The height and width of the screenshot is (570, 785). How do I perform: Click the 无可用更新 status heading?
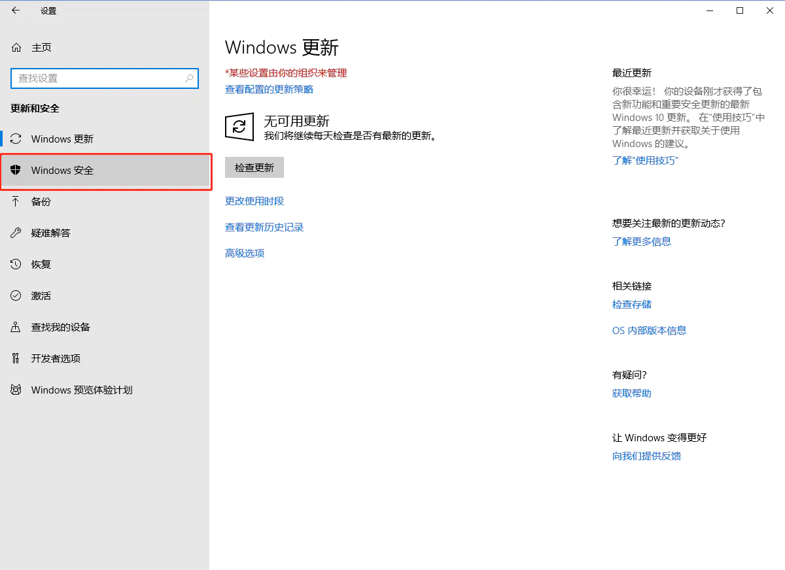(296, 121)
